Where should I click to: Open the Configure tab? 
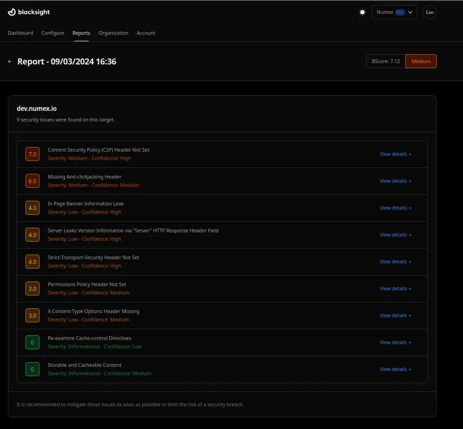(52, 33)
